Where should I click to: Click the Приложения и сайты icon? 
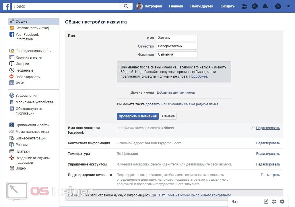tap(12, 125)
